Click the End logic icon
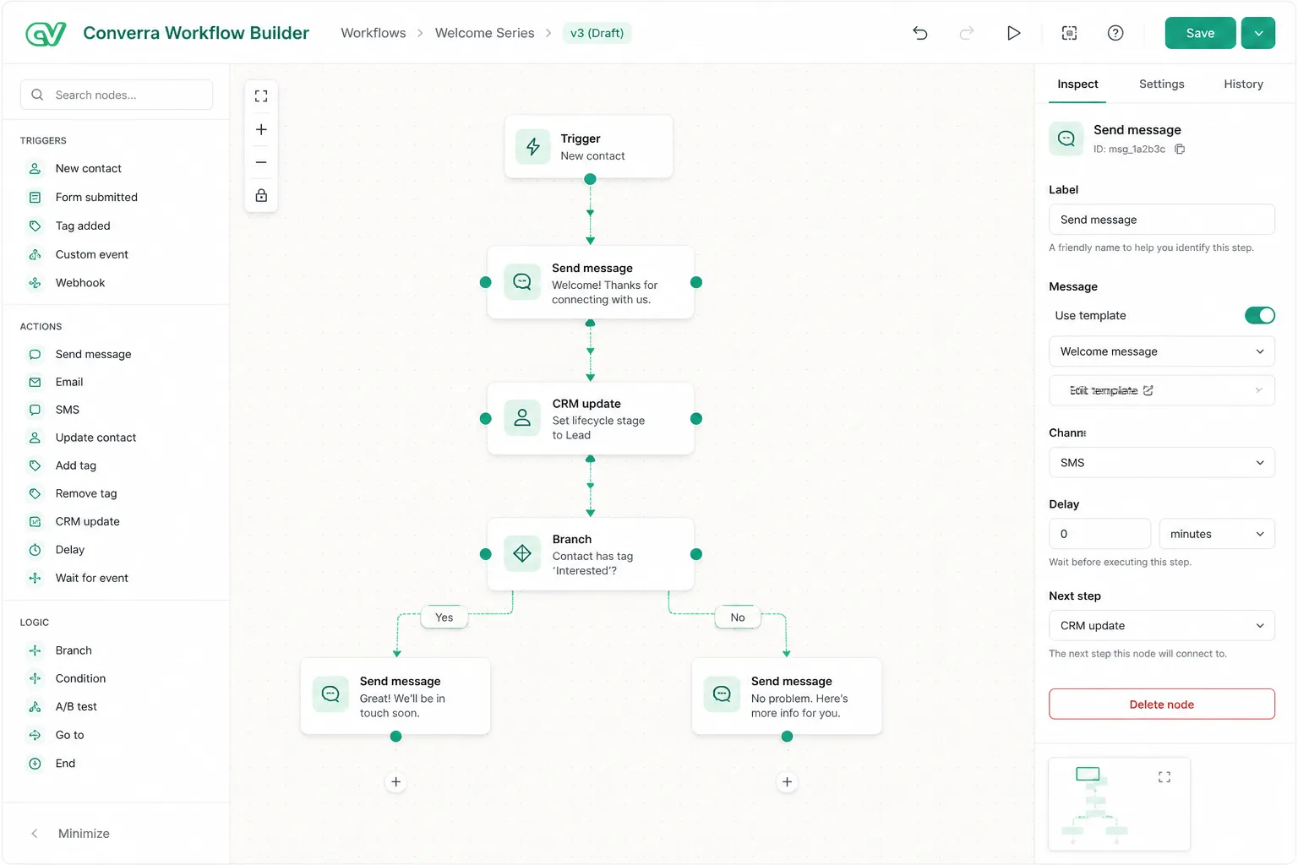1298x865 pixels. (35, 764)
